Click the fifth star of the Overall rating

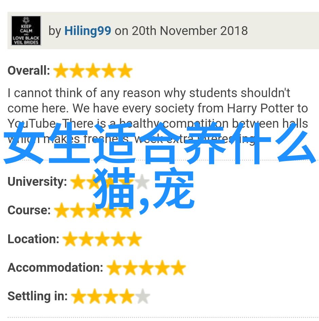125,71
